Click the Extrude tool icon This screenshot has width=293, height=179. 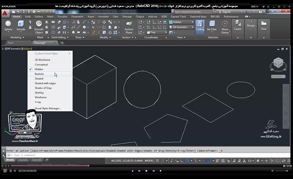(21, 26)
